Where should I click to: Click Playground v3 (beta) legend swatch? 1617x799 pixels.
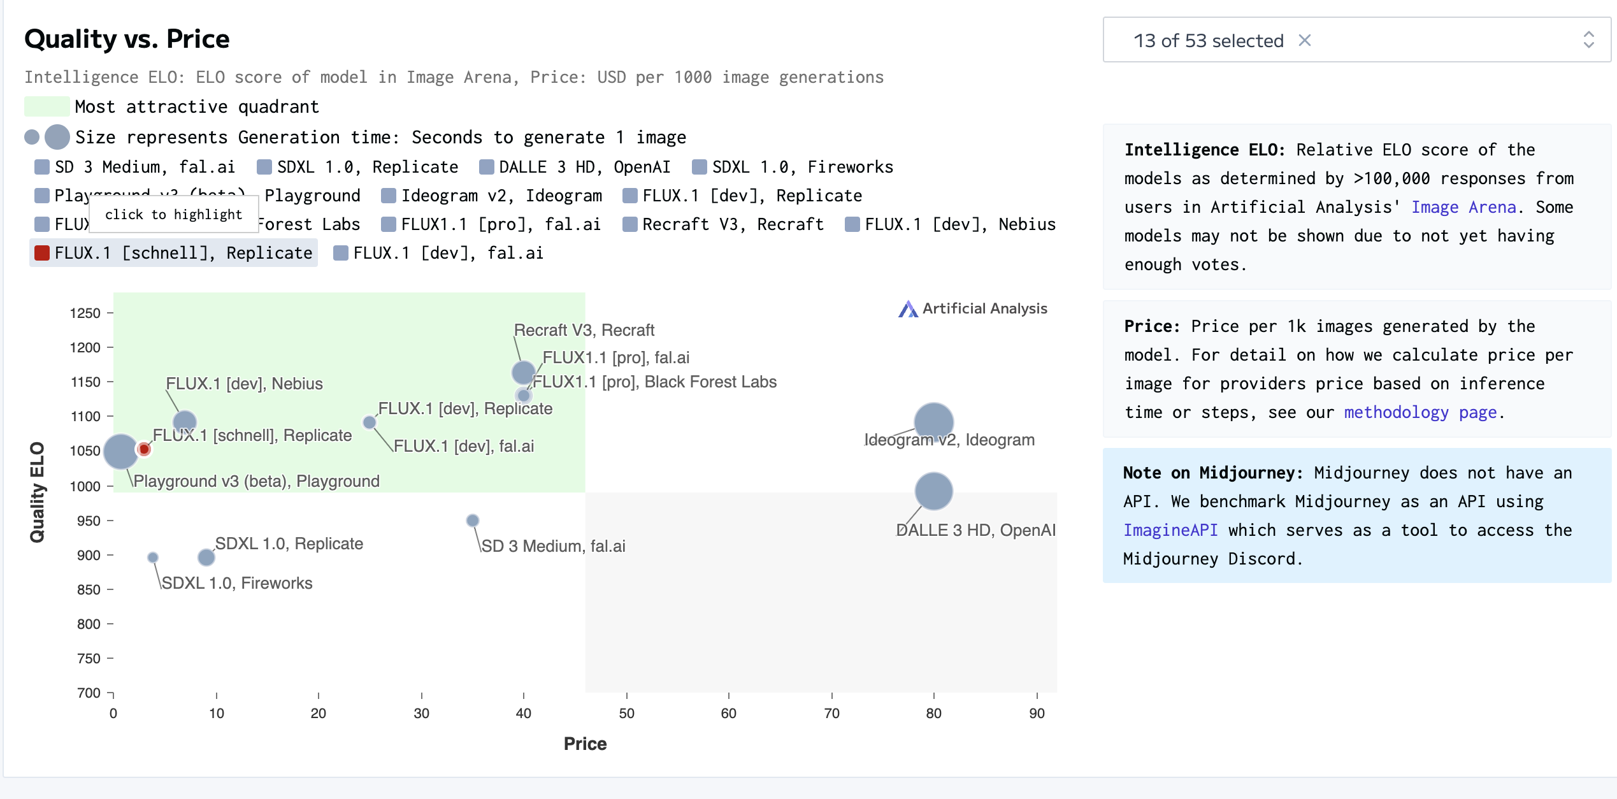tap(42, 196)
